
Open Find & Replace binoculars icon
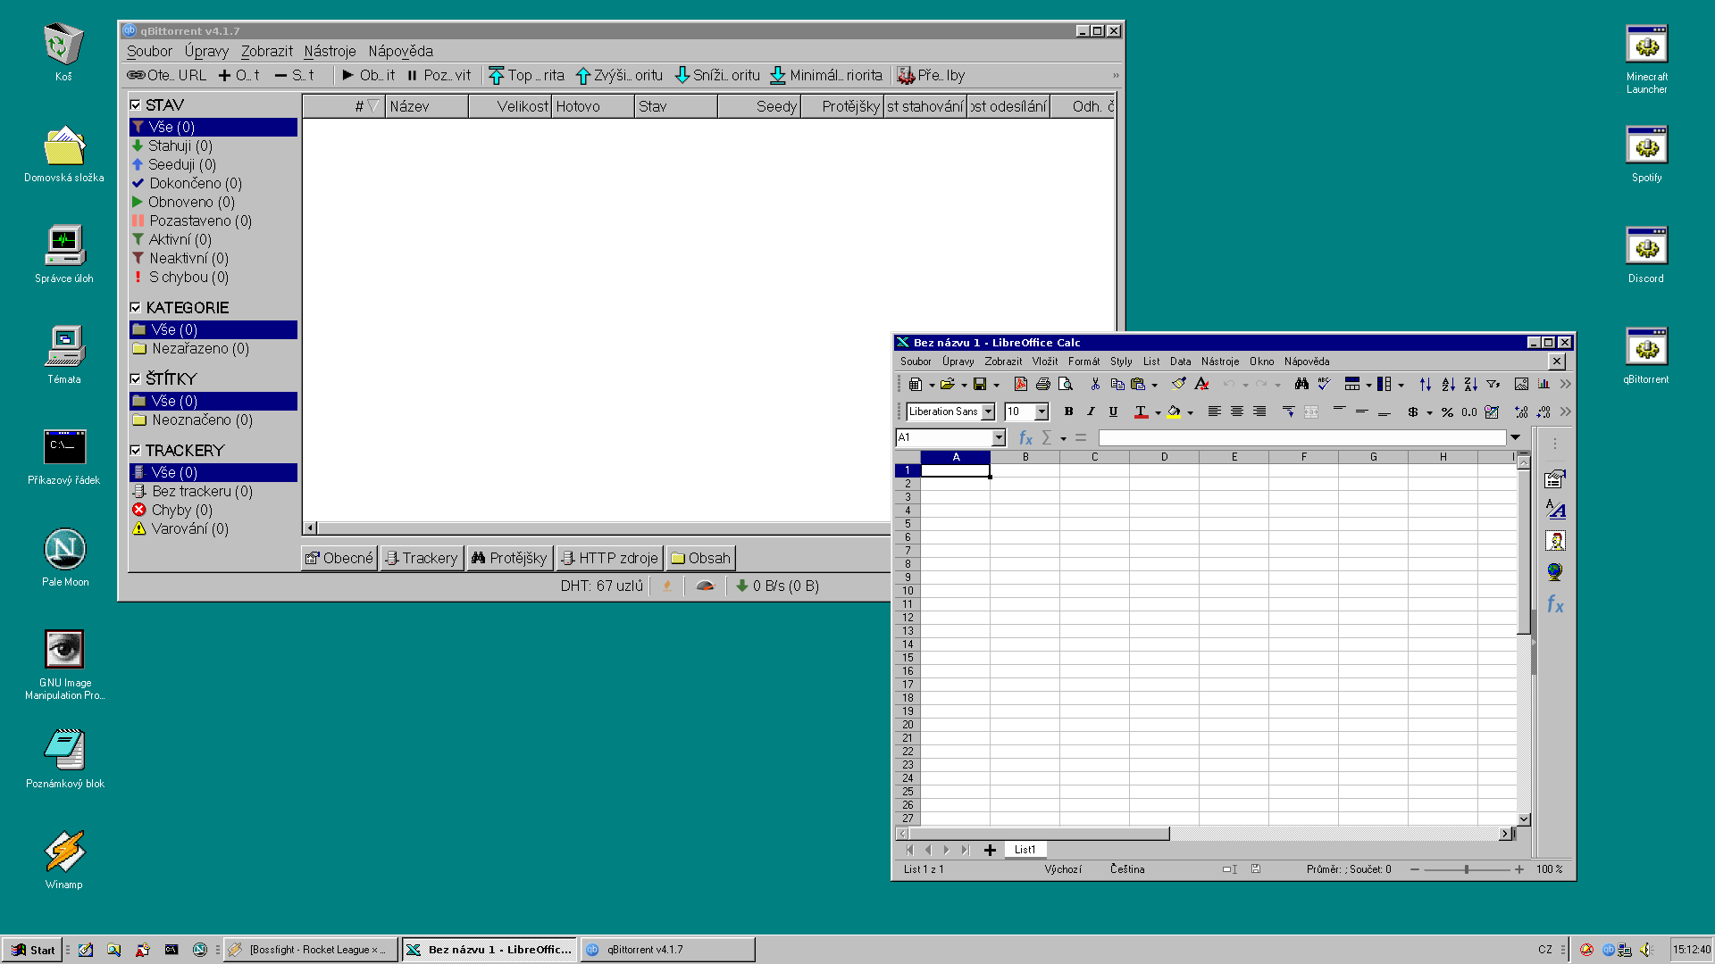click(x=1301, y=384)
